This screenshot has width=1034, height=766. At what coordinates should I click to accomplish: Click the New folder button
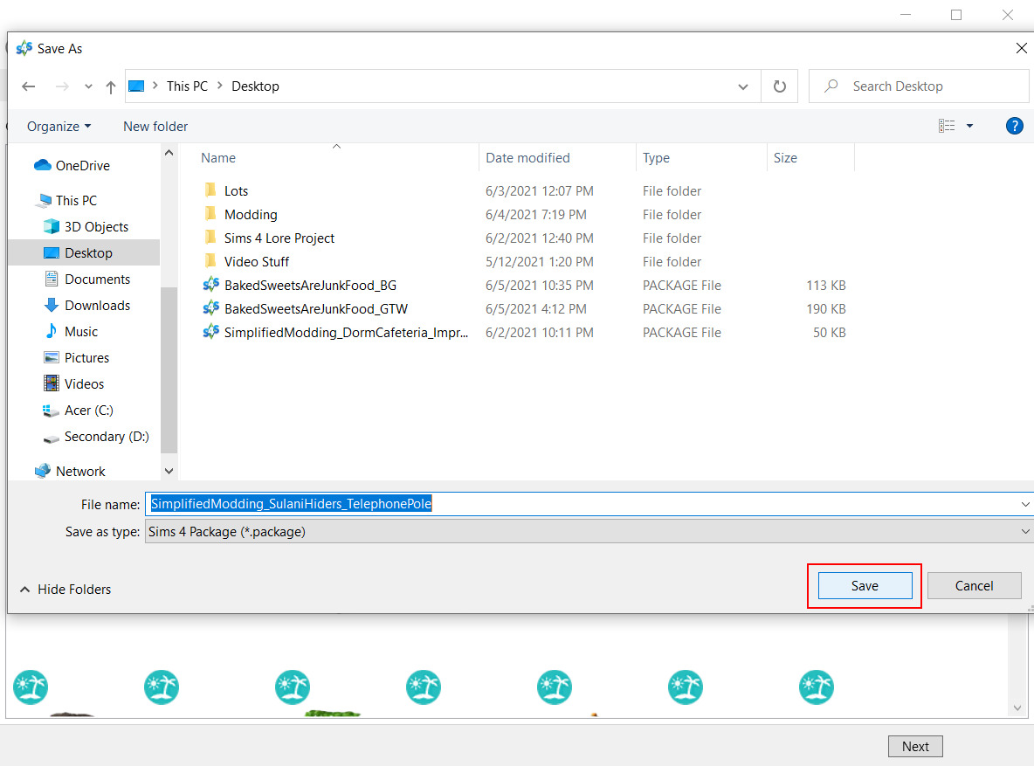(155, 126)
